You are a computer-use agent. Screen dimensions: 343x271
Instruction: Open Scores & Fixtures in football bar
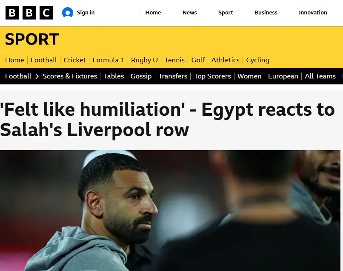70,76
